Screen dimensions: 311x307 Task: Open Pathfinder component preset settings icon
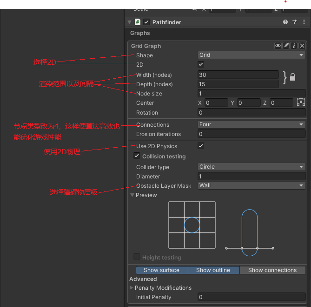coord(295,22)
